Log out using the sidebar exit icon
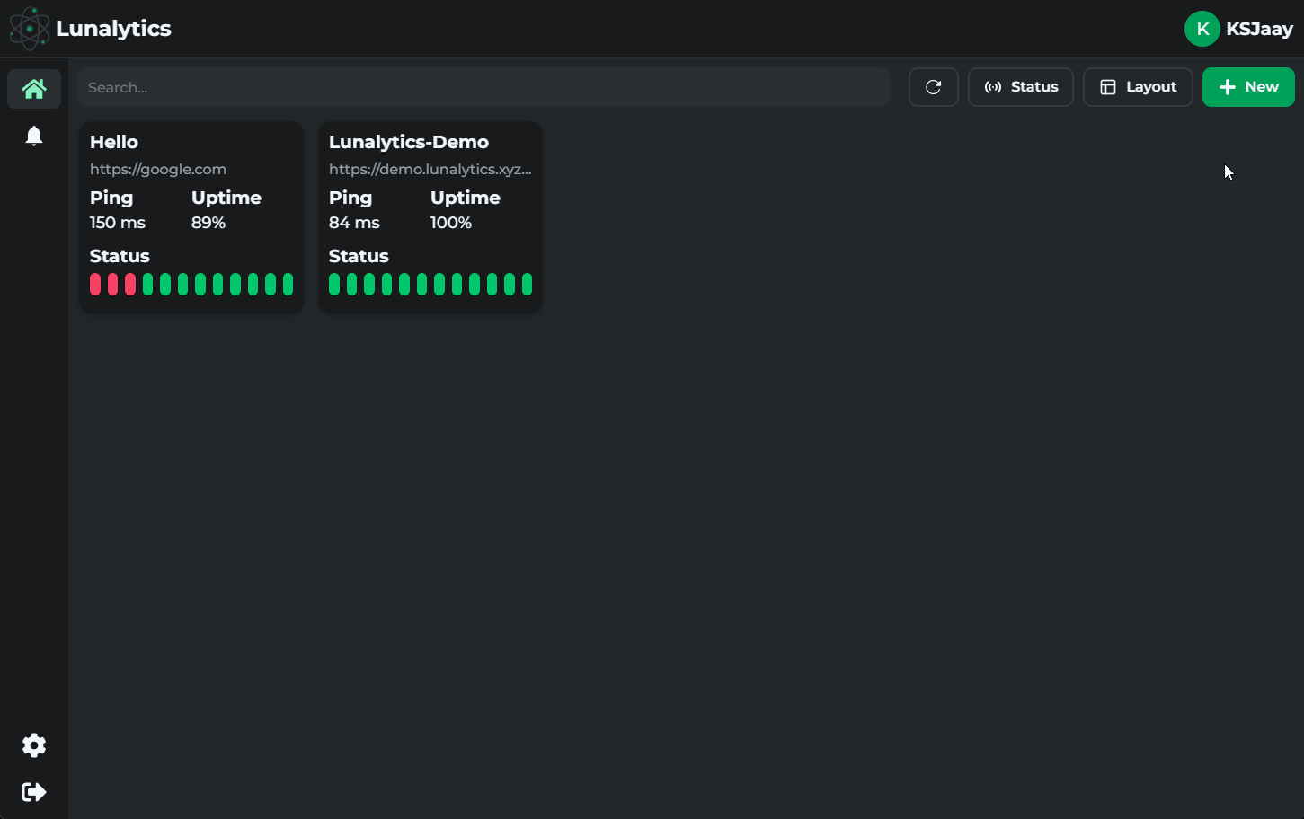Viewport: 1304px width, 819px height. tap(33, 791)
